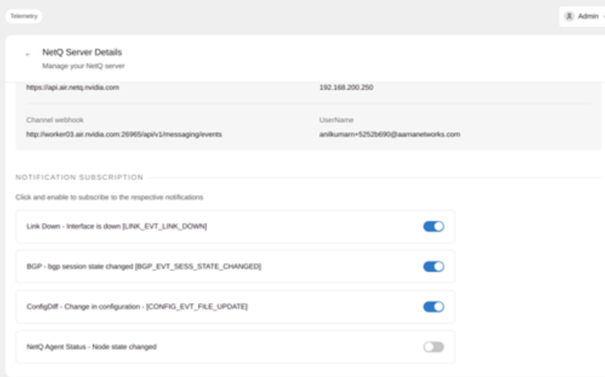Click the BGP_EVT_SESS_STATE_CHANGED row text
The width and height of the screenshot is (605, 377).
point(144,267)
